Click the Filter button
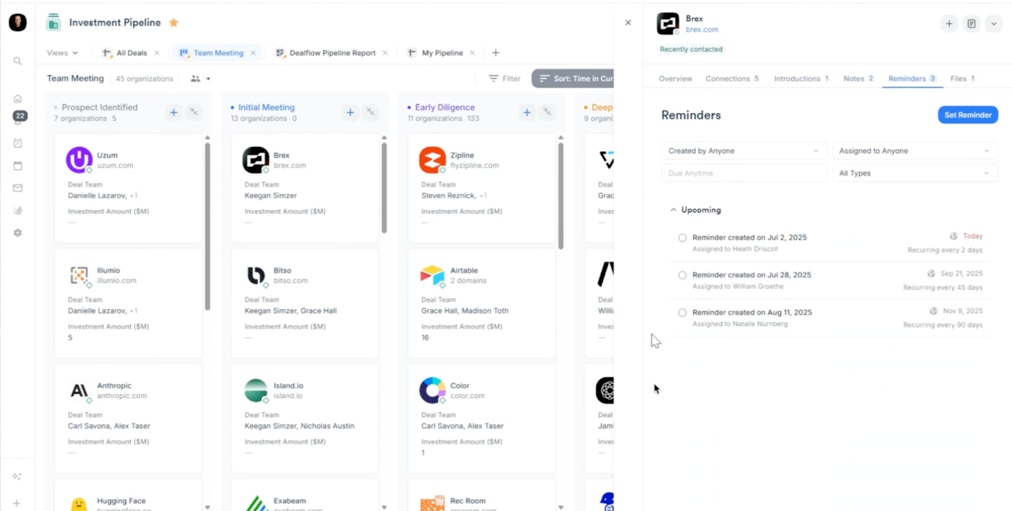This screenshot has width=1012, height=511. click(505, 78)
